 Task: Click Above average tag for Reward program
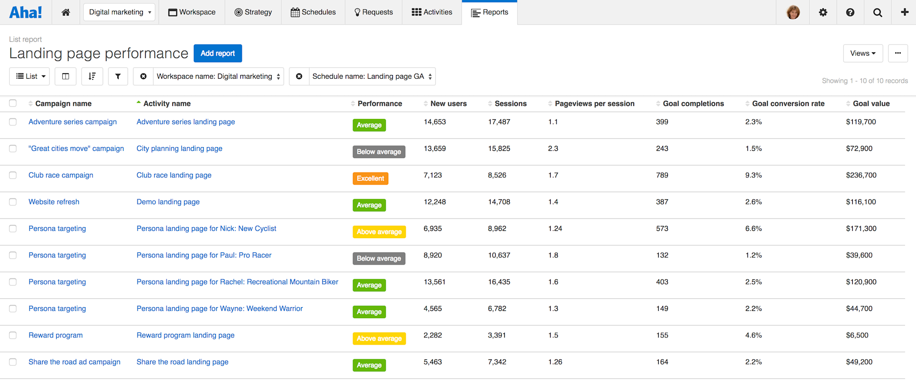coord(379,338)
